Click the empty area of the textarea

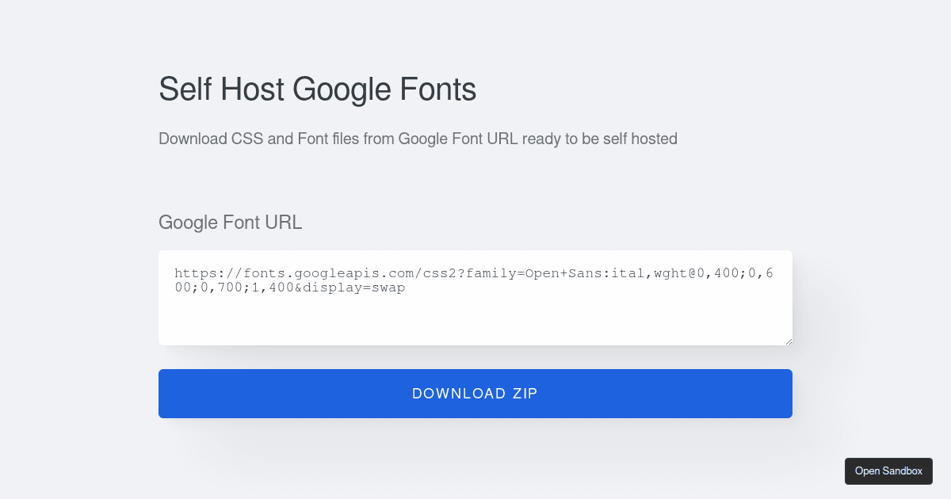(x=475, y=325)
